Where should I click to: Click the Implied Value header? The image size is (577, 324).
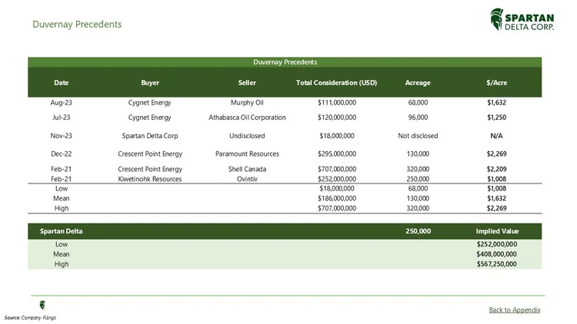tap(497, 231)
